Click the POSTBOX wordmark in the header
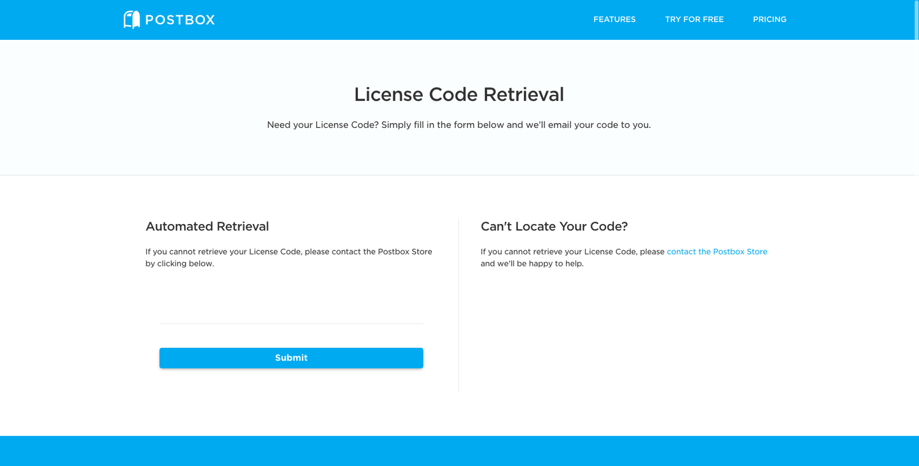 [x=180, y=20]
